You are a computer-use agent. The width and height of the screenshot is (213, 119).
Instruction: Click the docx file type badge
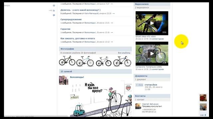pyautogui.click(x=139, y=85)
